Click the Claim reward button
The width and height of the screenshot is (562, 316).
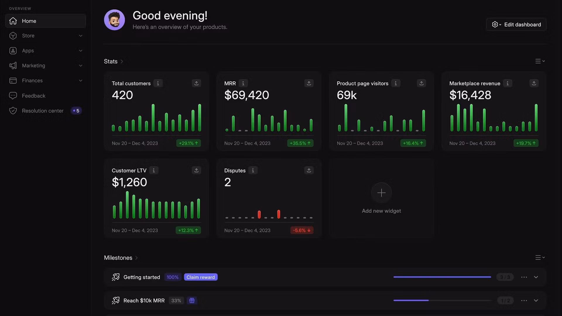pyautogui.click(x=201, y=277)
